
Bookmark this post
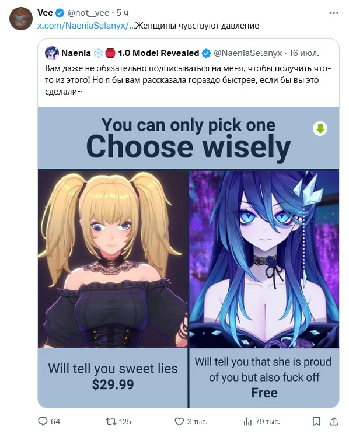[316, 421]
